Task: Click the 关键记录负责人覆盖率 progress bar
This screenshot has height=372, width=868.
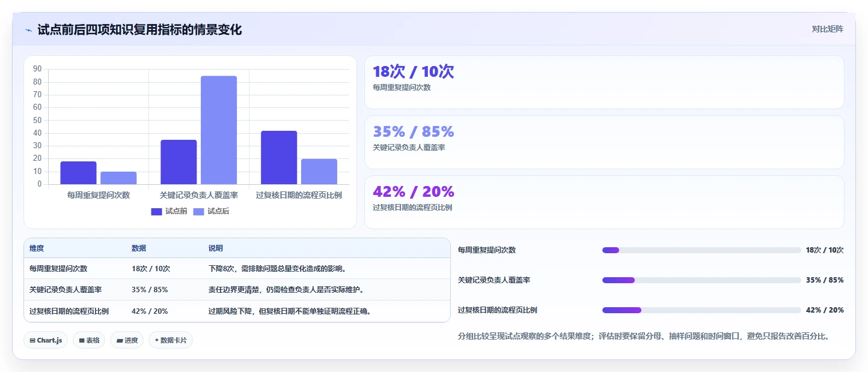Action: click(x=701, y=280)
